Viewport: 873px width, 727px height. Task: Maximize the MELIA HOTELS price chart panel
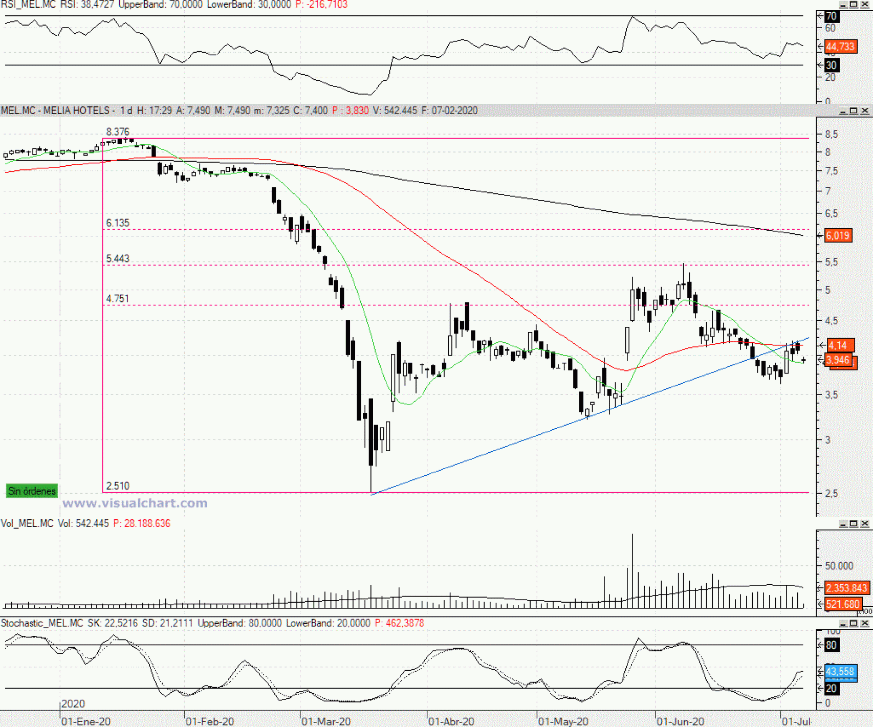854,111
